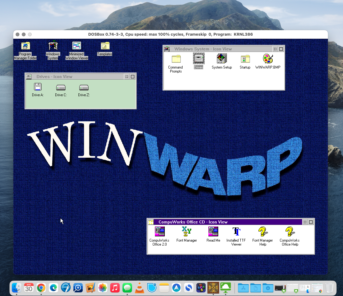Open Calendar in the Dock
The height and width of the screenshot is (296, 343).
(x=29, y=287)
